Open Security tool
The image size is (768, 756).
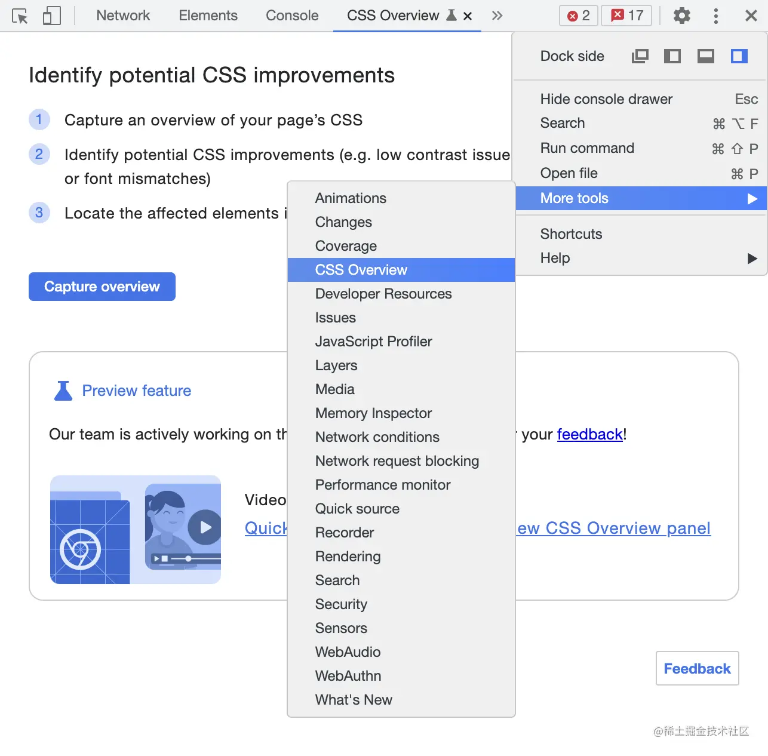[401, 604]
